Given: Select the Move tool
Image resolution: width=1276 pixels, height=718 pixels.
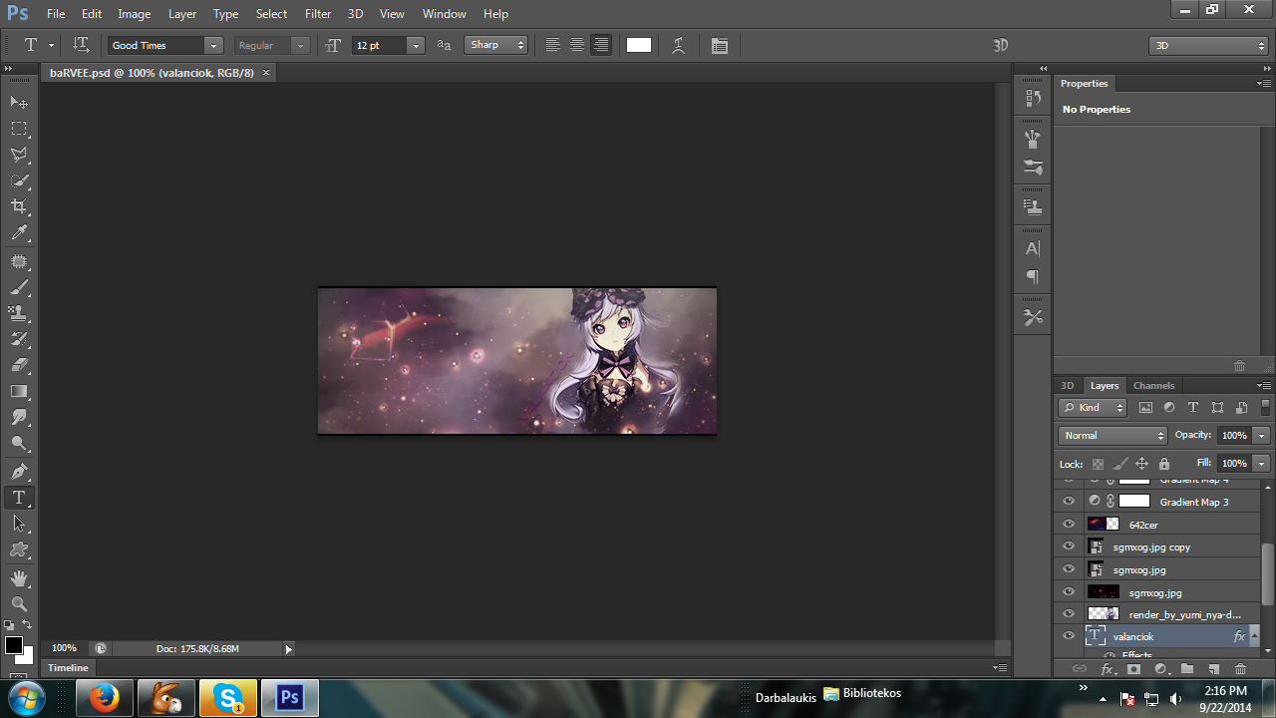Looking at the screenshot, I should pos(19,102).
